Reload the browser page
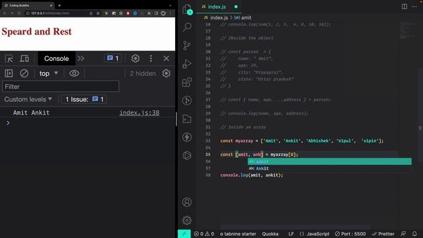Image resolution: width=423 pixels, height=238 pixels. (19, 13)
